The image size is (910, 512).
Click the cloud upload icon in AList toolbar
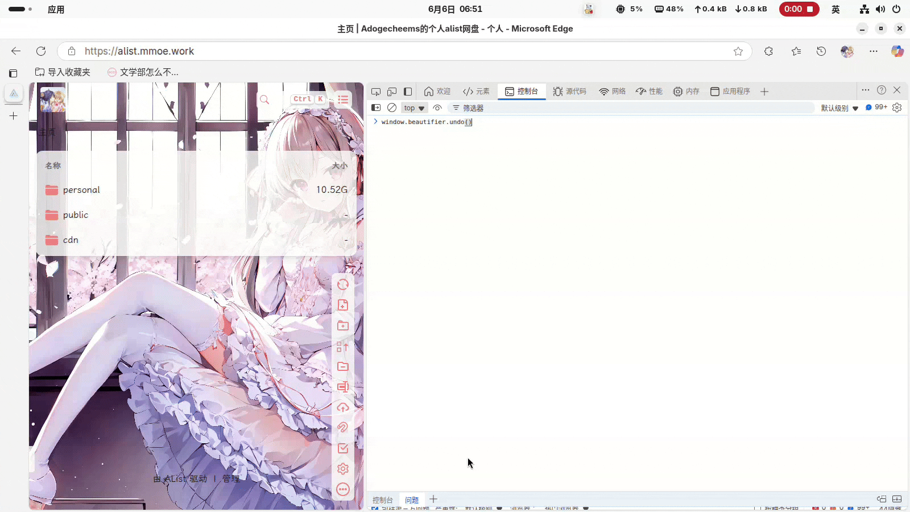click(x=343, y=407)
